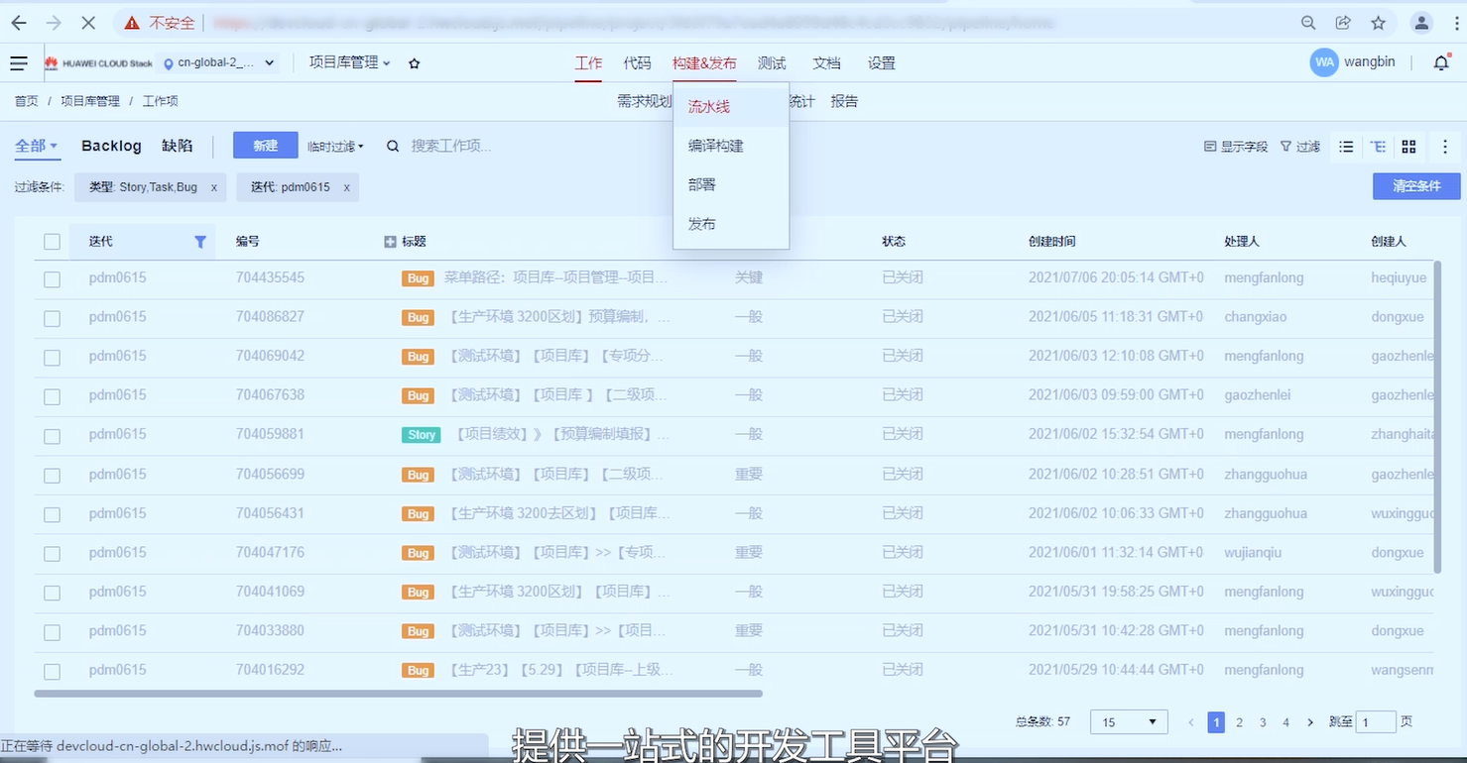Switch to tree hierarchy view icon
This screenshot has width=1467, height=763.
pyautogui.click(x=1378, y=147)
